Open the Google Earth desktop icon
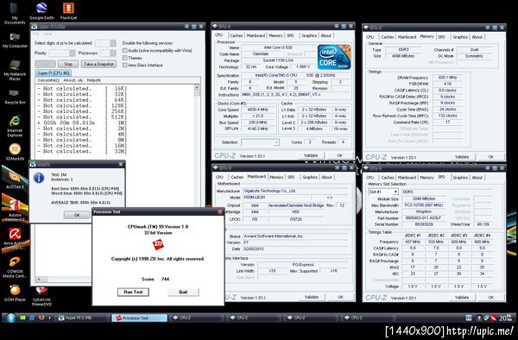 pos(41,11)
